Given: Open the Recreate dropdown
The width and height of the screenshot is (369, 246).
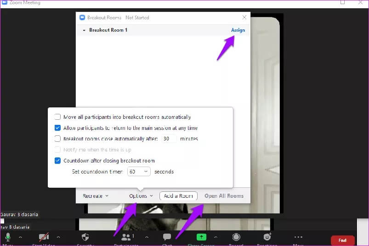Looking at the screenshot, I should tap(95, 196).
